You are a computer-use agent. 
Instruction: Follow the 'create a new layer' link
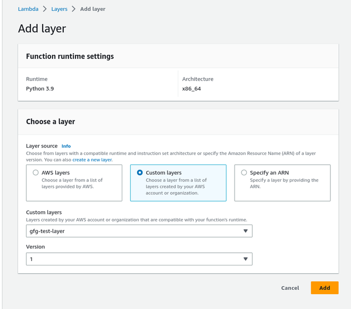coord(93,159)
